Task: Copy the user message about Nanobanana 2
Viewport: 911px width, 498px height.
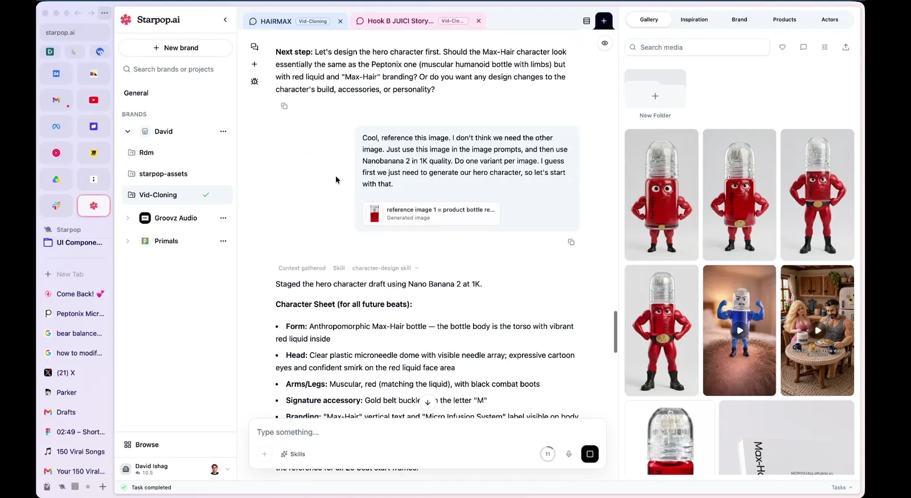Action: click(x=571, y=242)
